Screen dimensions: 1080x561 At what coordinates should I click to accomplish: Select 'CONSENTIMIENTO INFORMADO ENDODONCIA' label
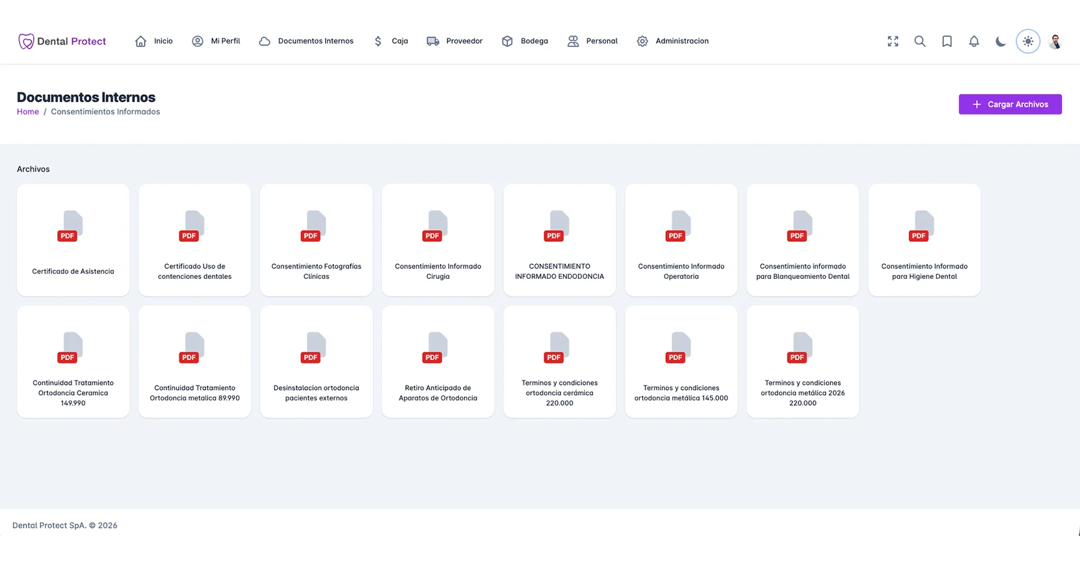(559, 272)
